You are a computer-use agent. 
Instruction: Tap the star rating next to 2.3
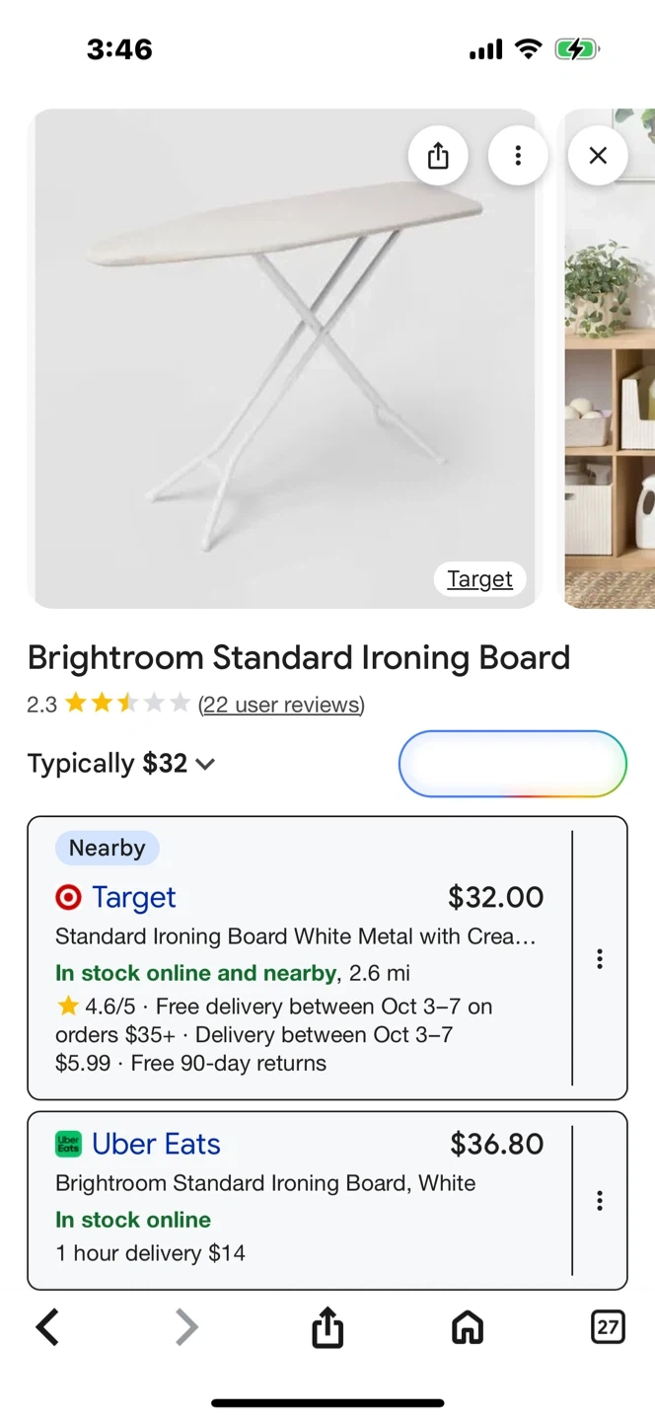coord(126,704)
